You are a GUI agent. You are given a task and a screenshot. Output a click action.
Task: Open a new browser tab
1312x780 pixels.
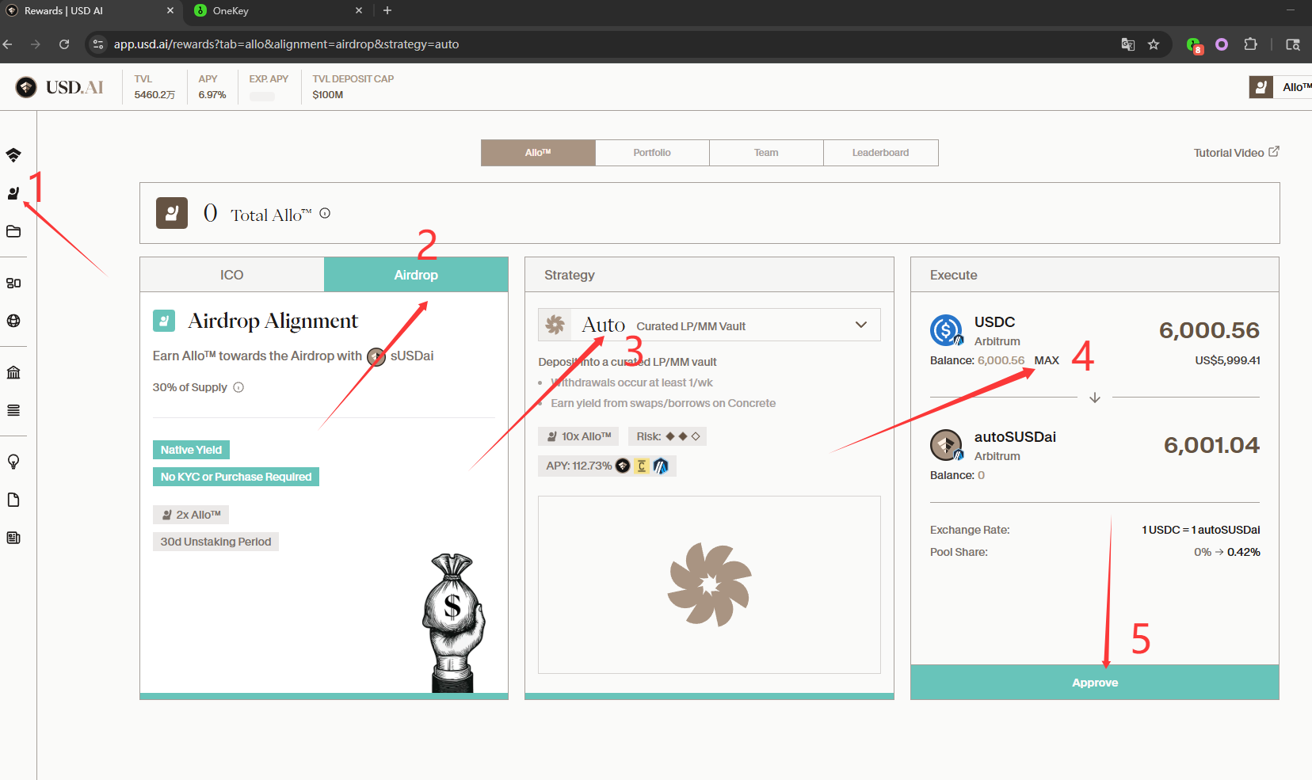[387, 10]
